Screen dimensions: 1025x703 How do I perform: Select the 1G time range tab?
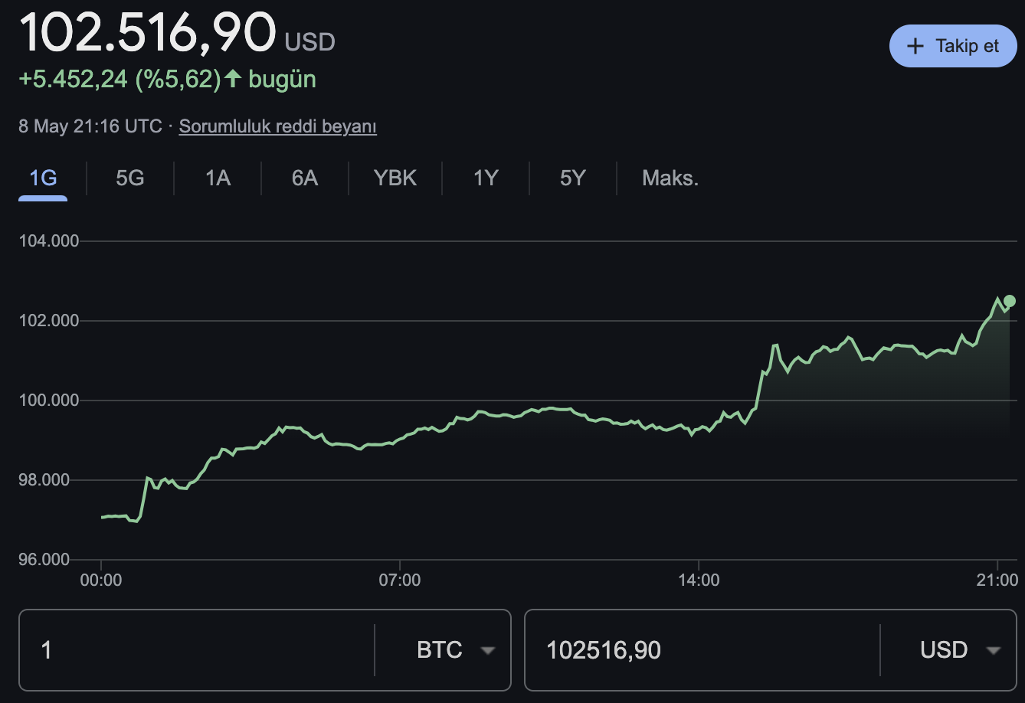(43, 178)
